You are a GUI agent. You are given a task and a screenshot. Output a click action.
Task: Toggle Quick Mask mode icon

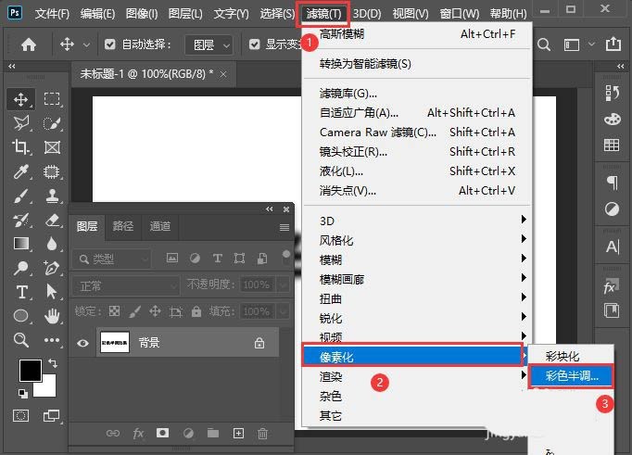coord(21,415)
